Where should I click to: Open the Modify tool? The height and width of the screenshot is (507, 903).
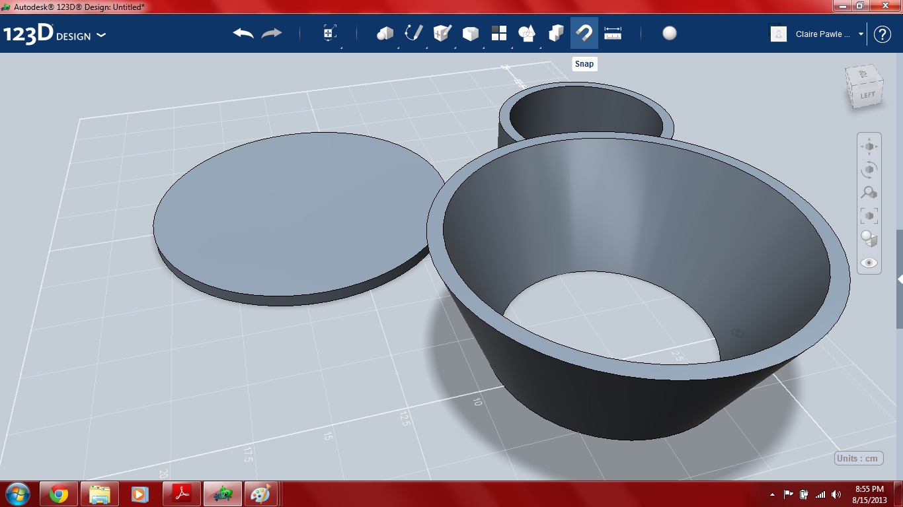(x=470, y=33)
